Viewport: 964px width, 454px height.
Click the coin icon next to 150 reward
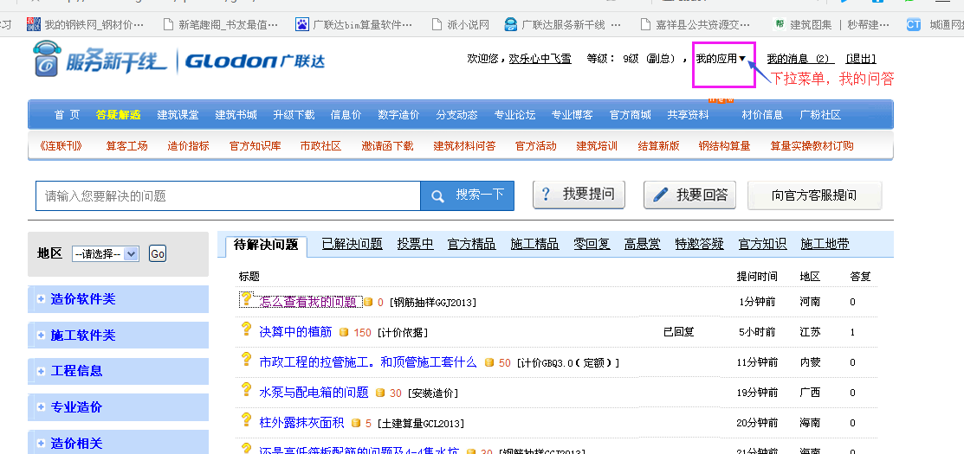click(345, 332)
